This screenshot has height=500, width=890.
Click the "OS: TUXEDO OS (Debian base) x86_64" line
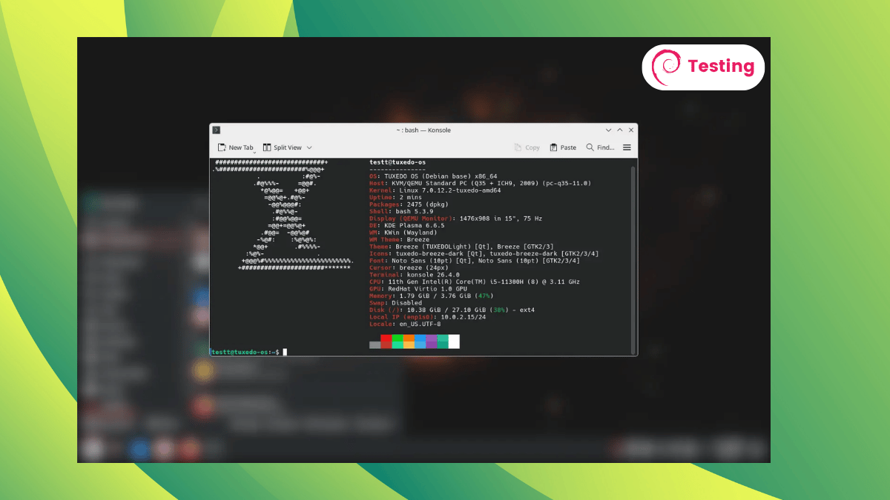pyautogui.click(x=433, y=176)
